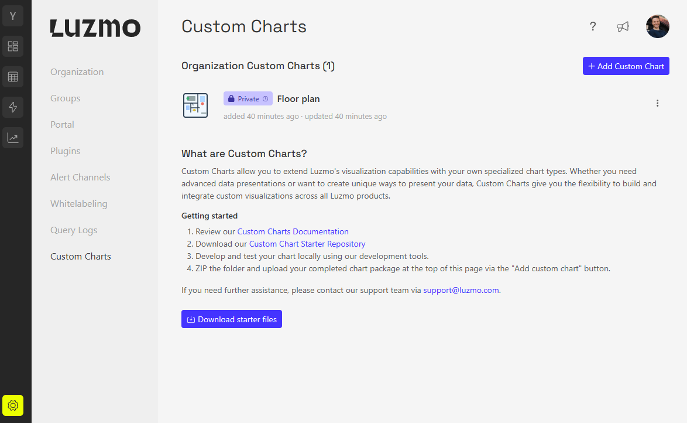Follow Custom Chart Starter Repository link
Viewport: 687px width, 423px height.
pyautogui.click(x=307, y=244)
